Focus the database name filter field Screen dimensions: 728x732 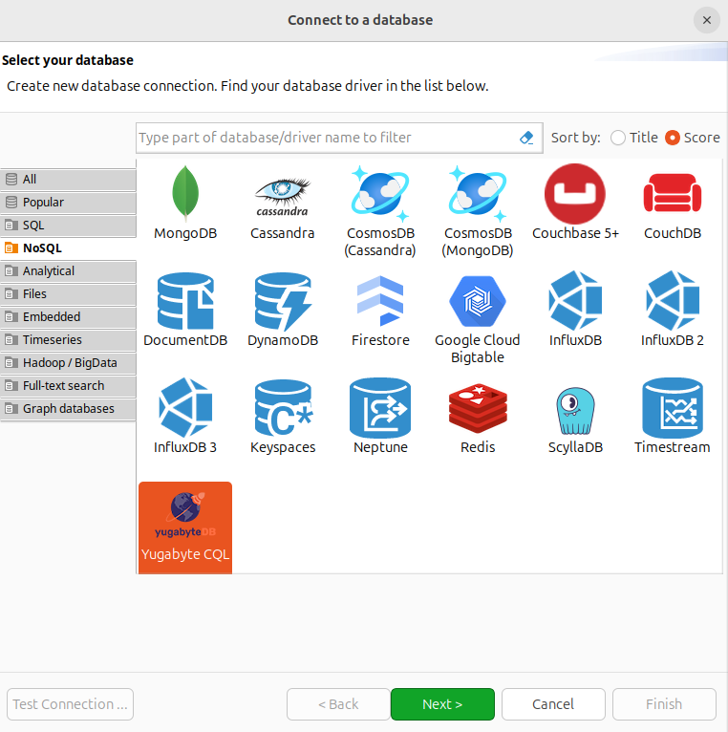(325, 138)
